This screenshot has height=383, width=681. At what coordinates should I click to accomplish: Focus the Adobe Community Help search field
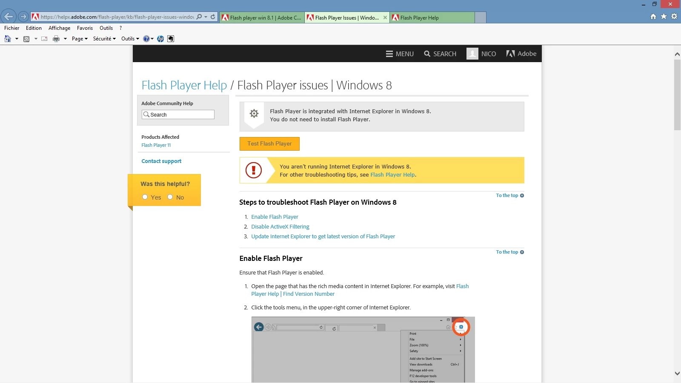[x=178, y=114]
